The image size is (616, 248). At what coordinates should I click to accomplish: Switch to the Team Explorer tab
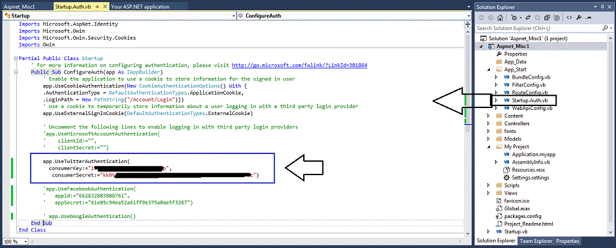pyautogui.click(x=536, y=241)
